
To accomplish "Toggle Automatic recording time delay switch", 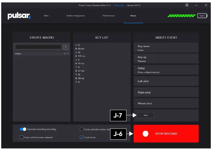I will [x=23, y=129].
